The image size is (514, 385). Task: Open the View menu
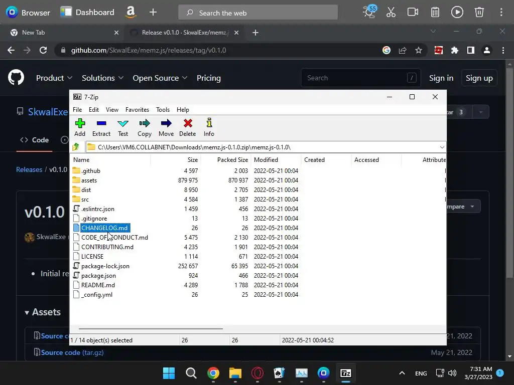[x=112, y=110]
